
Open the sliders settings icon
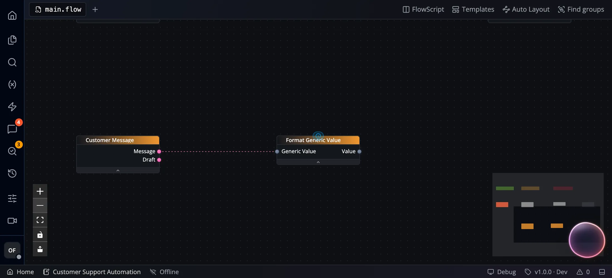pos(12,198)
